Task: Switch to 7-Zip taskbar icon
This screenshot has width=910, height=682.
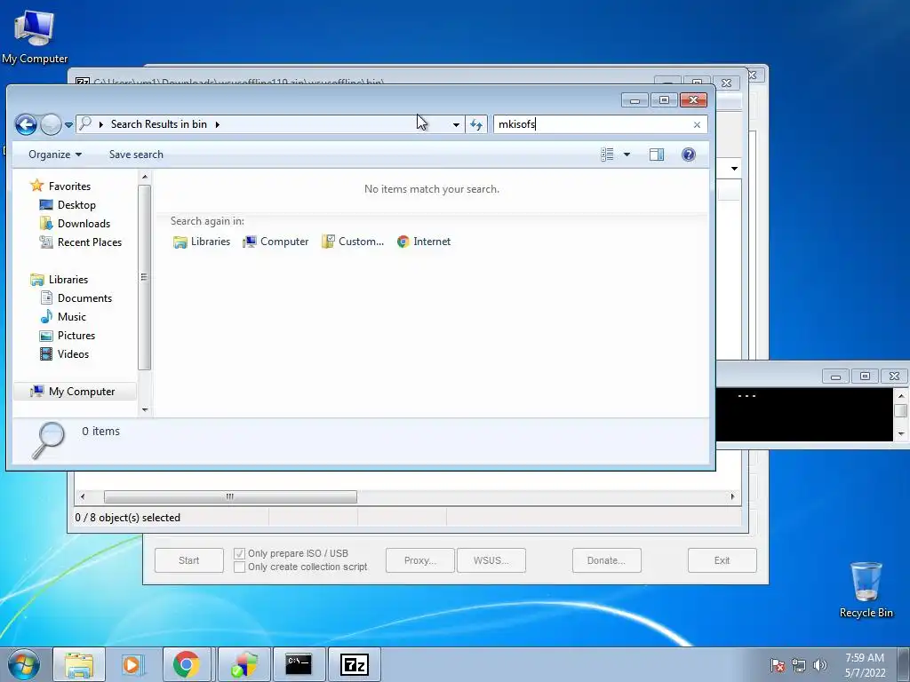Action: (354, 664)
